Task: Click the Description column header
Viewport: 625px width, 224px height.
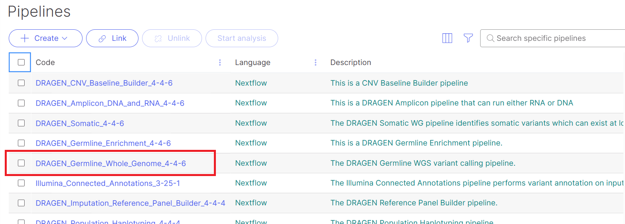Action: [x=350, y=63]
